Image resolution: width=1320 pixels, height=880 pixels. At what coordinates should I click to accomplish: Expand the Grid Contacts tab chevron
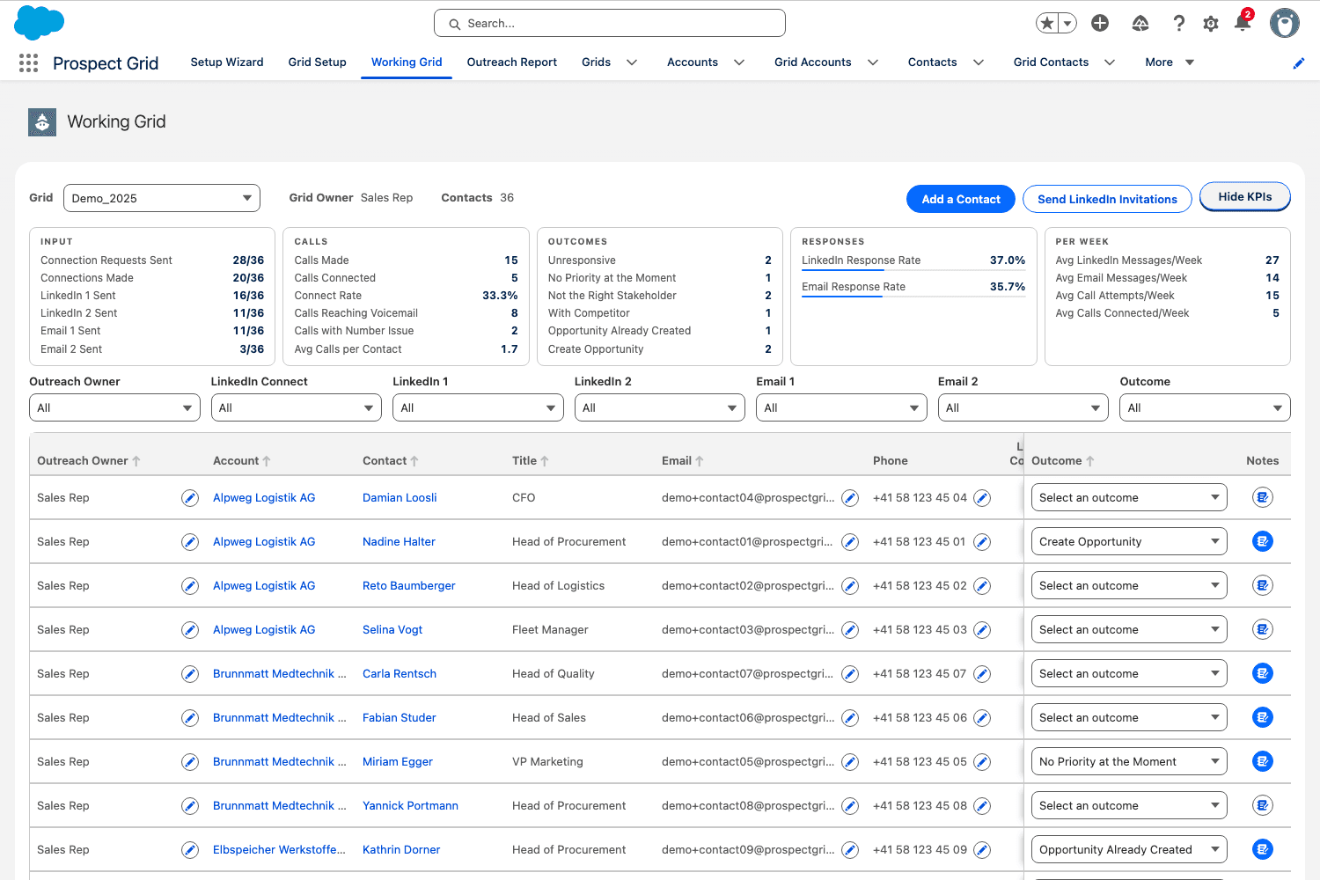[x=1110, y=62]
